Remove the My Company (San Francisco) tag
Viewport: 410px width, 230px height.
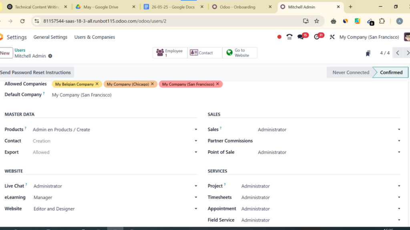click(x=217, y=84)
